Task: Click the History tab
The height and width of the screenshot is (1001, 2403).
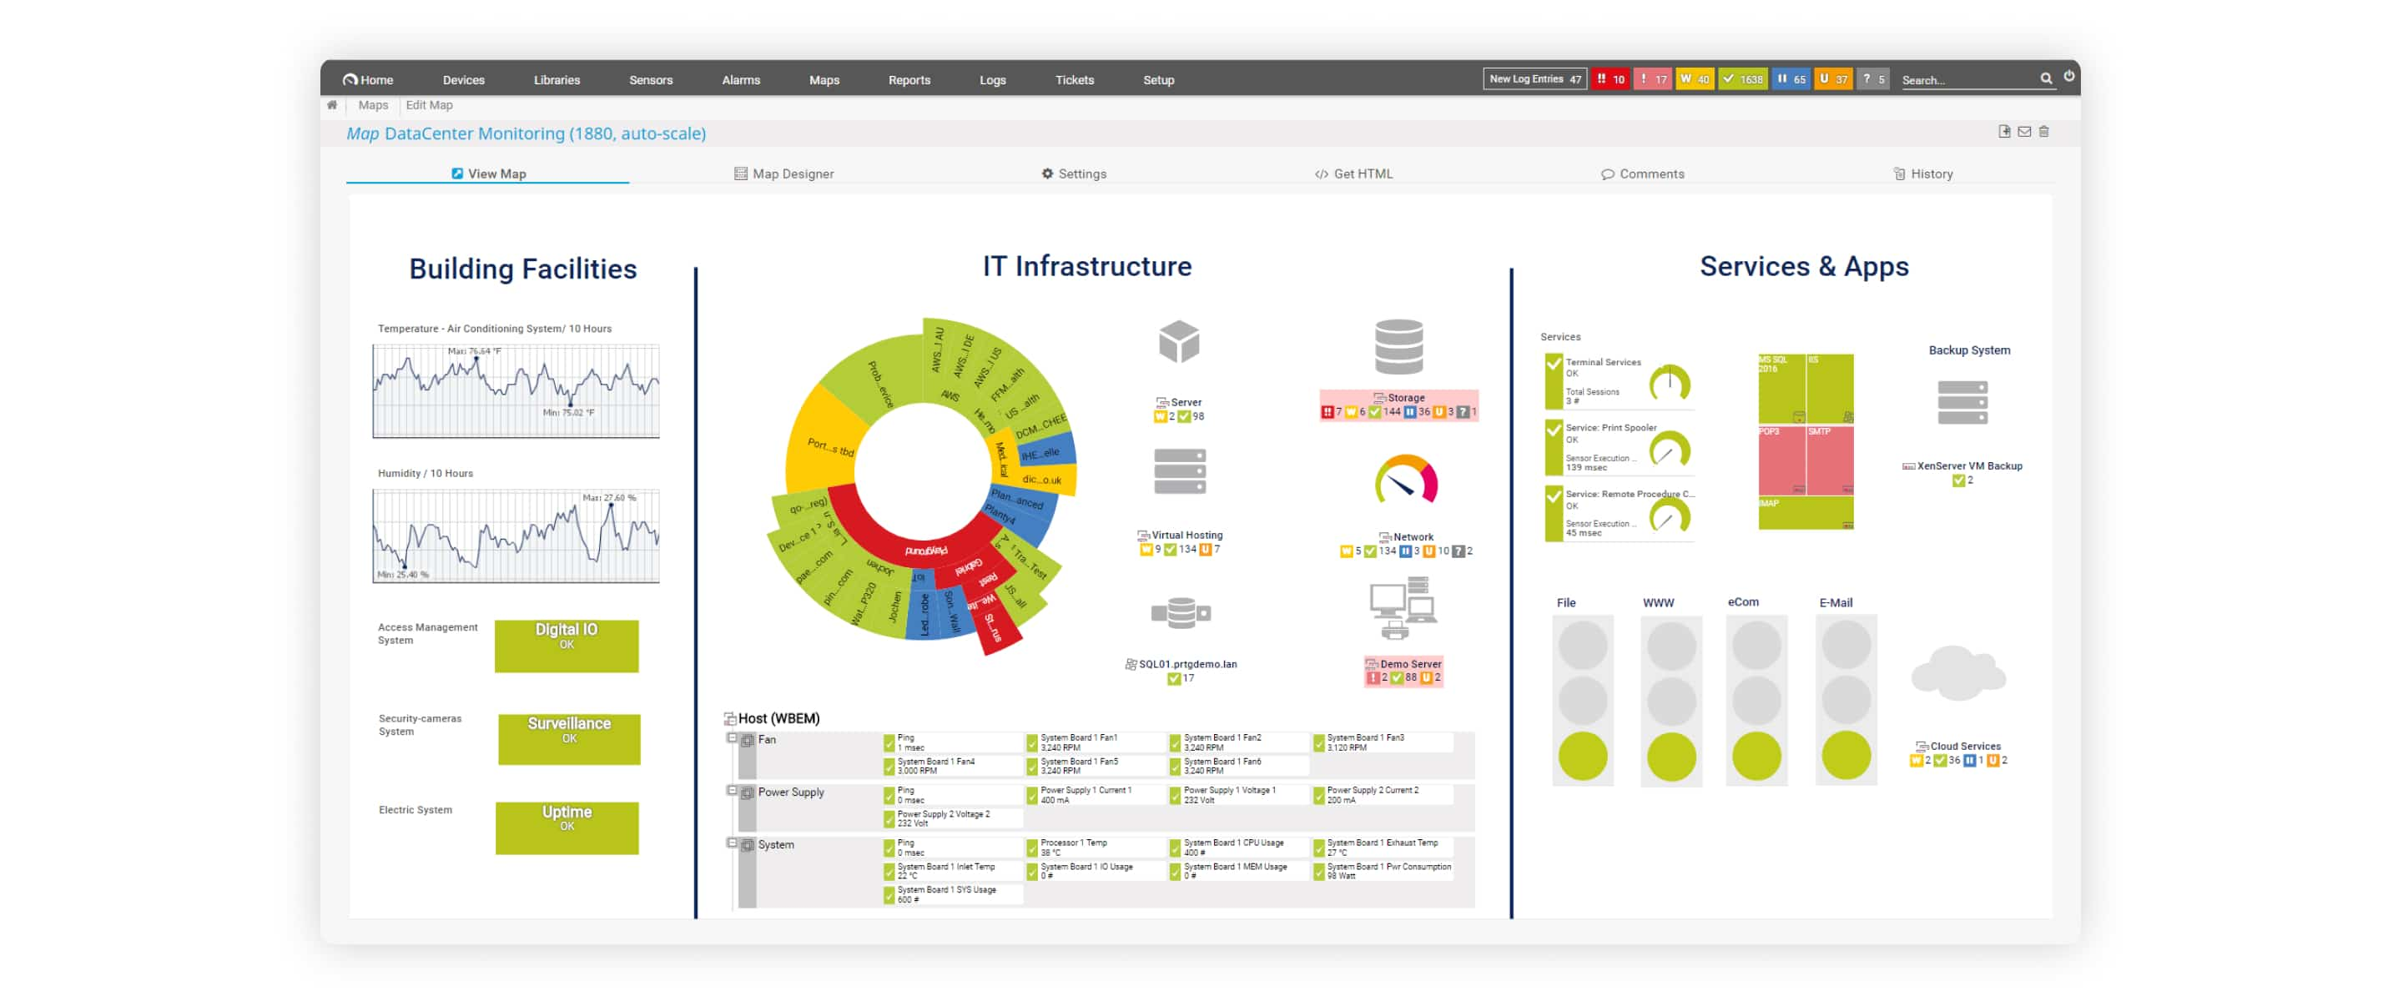Action: pos(1928,174)
